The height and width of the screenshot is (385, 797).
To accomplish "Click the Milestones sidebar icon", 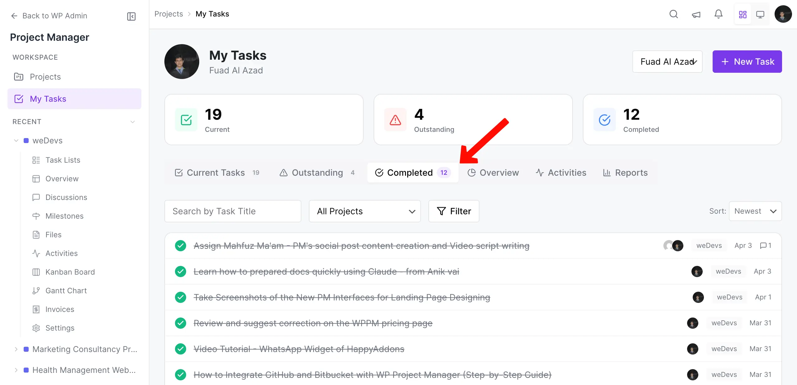I will (36, 216).
